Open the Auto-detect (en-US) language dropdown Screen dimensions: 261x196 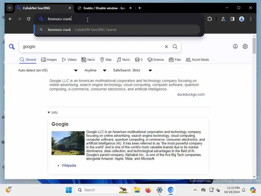[48, 70]
